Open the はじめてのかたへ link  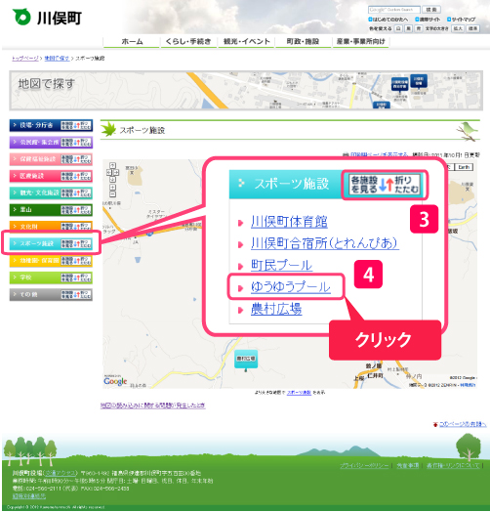(x=388, y=20)
